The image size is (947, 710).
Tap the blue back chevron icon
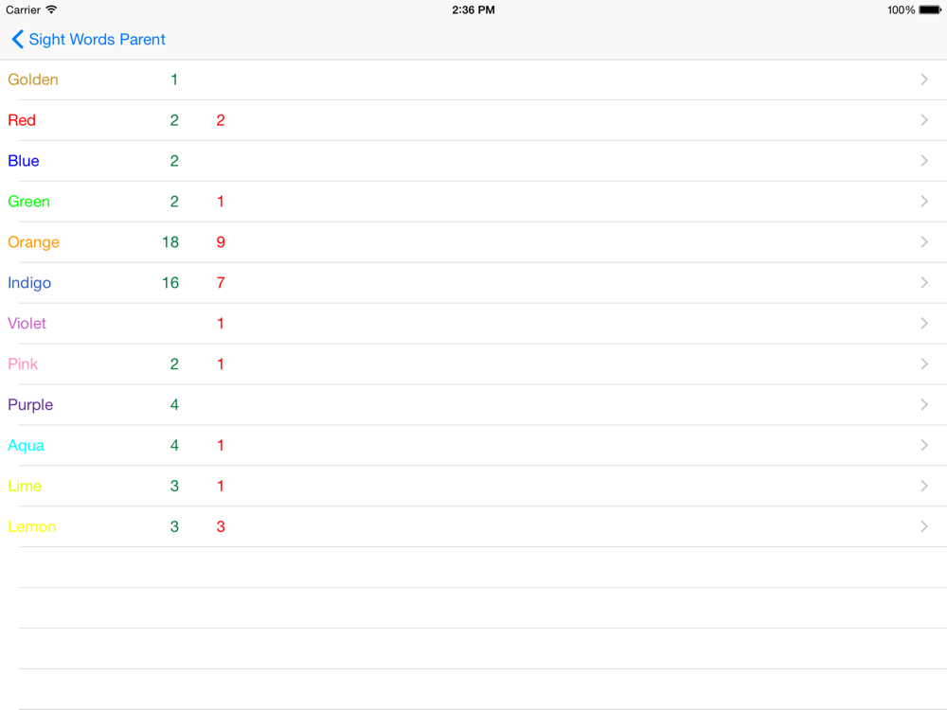tap(17, 39)
